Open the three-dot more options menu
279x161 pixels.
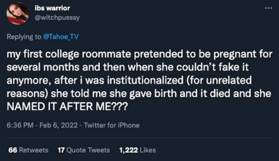click(x=268, y=8)
